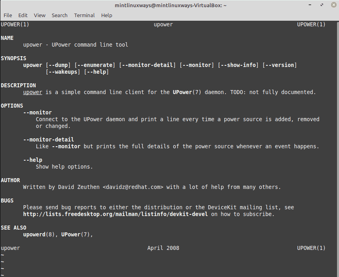Screen dimensions: 339x277
Task: Click the text 'on how to subscribe.'
Action: pos(243,214)
